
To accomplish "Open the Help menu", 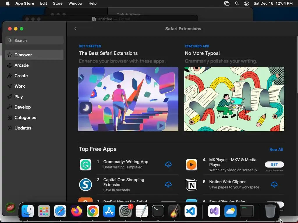I will (92, 3).
